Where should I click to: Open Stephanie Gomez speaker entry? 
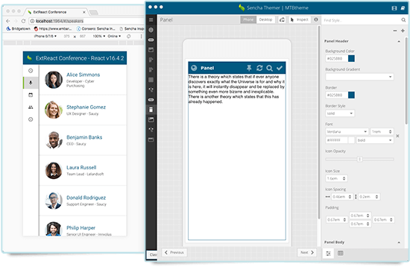(x=83, y=110)
